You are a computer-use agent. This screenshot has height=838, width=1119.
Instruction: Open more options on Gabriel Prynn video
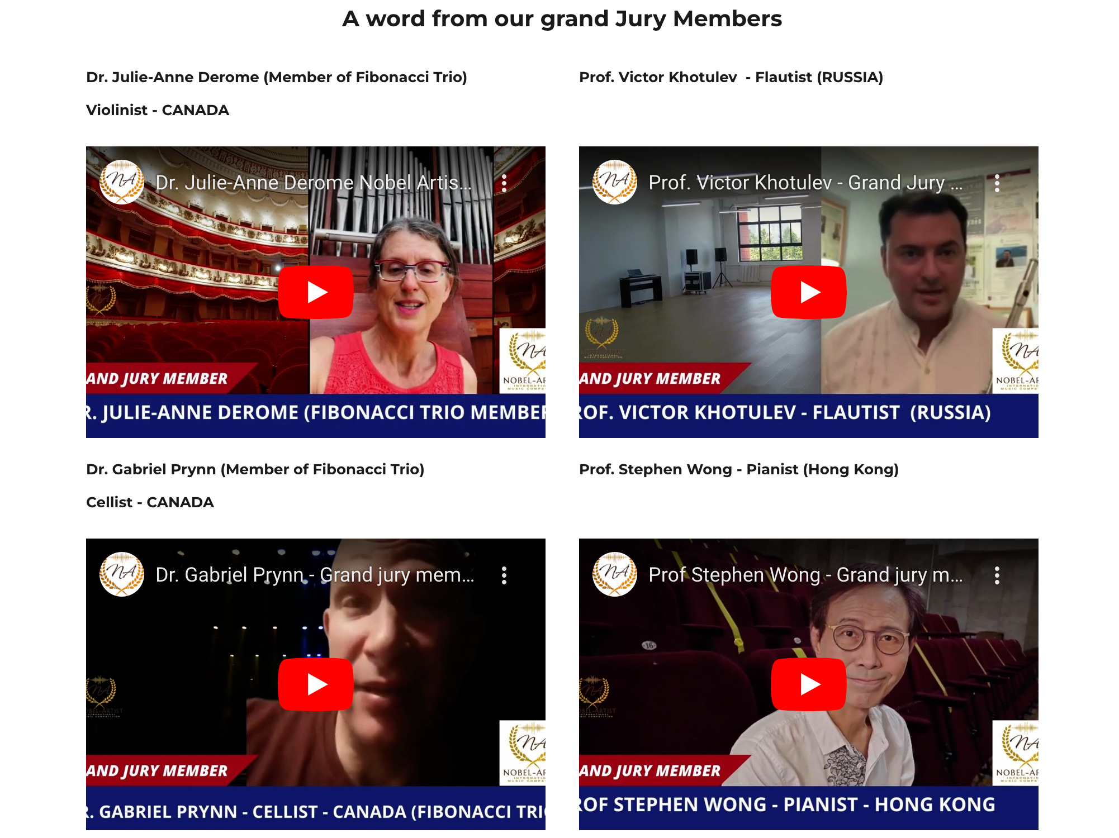click(x=504, y=575)
